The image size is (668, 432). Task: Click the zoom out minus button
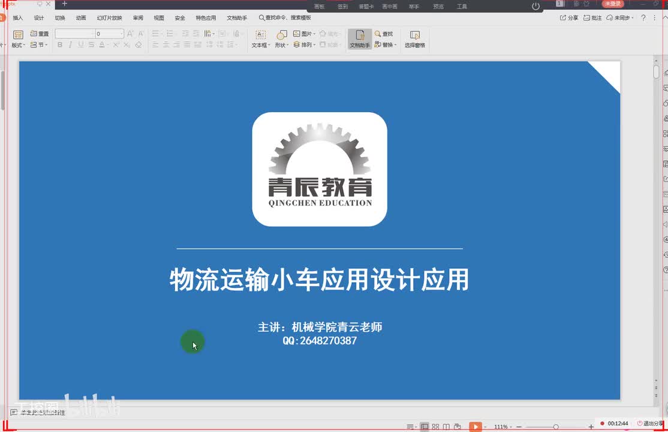click(519, 427)
